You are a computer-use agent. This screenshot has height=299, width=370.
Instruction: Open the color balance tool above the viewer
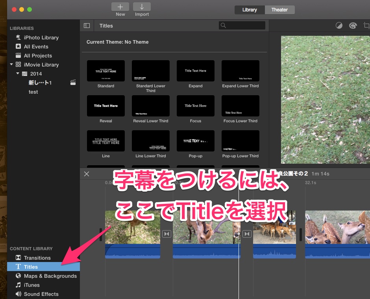pyautogui.click(x=339, y=25)
